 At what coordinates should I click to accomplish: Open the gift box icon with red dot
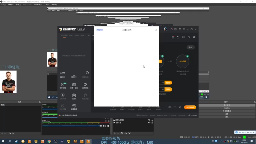pyautogui.click(x=173, y=37)
